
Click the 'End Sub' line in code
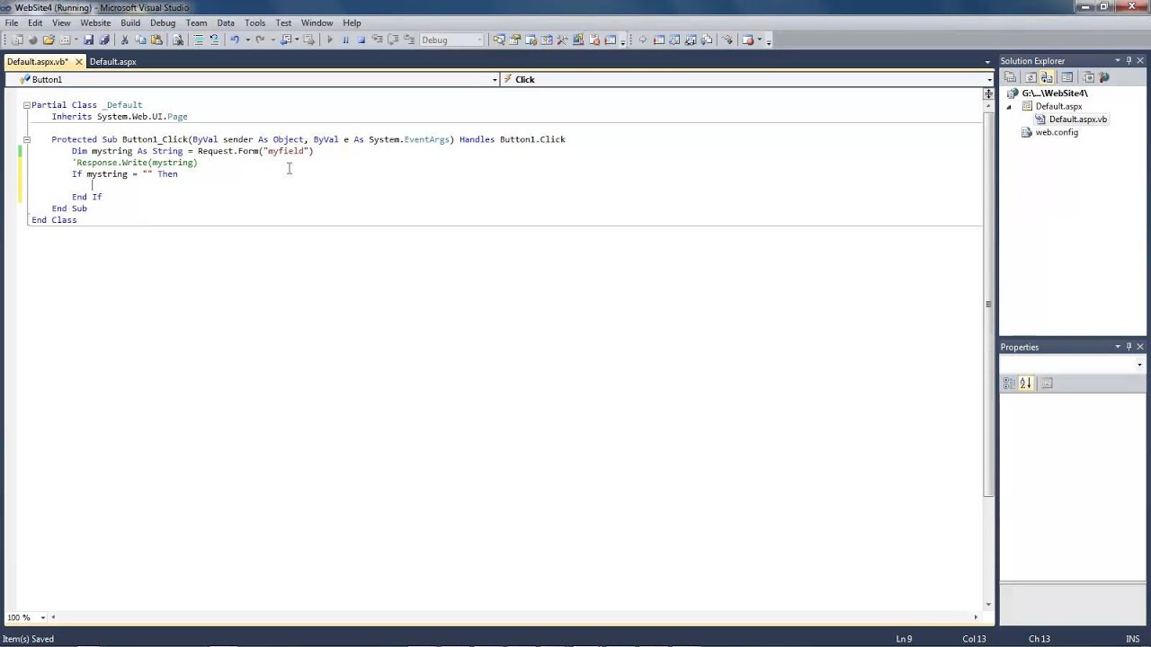point(69,208)
